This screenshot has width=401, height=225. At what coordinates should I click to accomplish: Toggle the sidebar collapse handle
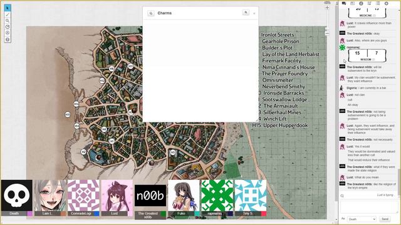[337, 3]
